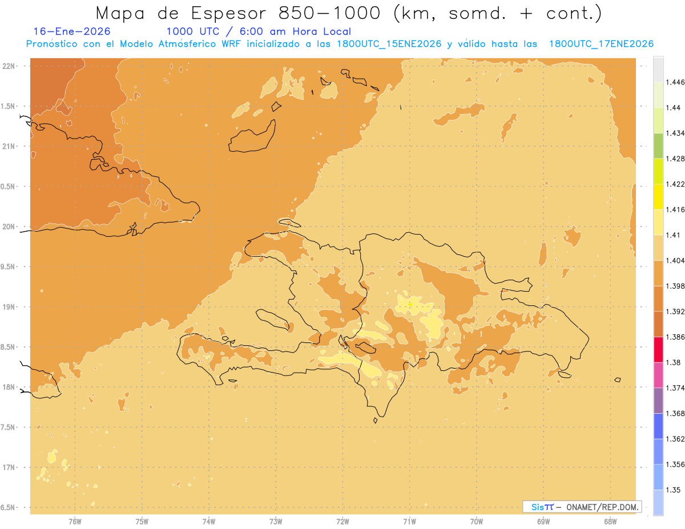Select the yellow-green legend swatch between 1.422 and 1.428

[658, 171]
